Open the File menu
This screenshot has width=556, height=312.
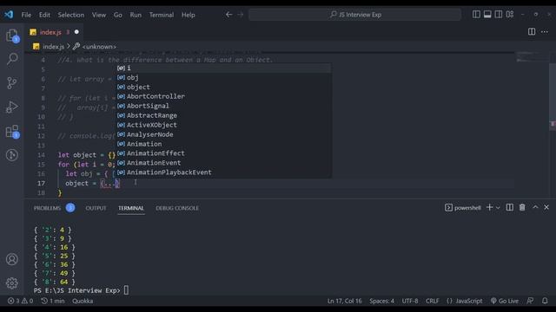click(26, 15)
